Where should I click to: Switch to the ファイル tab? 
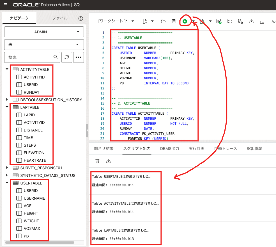pyautogui.click(x=60, y=18)
